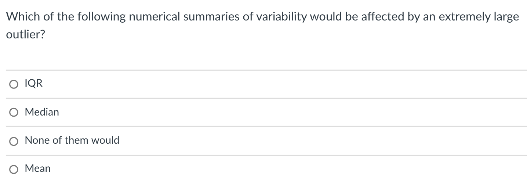Click the blank area of the 'None of them would' row
The image size is (527, 185).
click(x=323, y=140)
